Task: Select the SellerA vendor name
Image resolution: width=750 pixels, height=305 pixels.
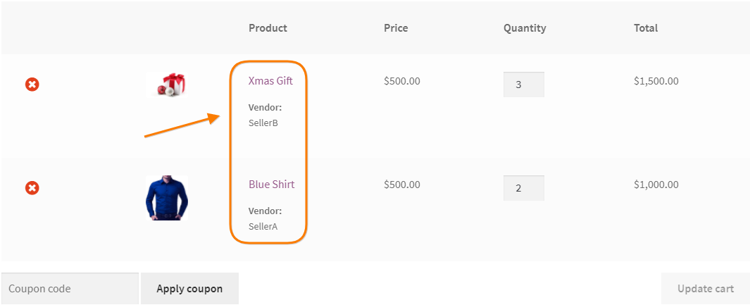Action: coord(263,226)
